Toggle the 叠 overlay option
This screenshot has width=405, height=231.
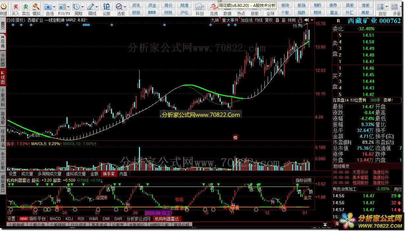(277, 20)
